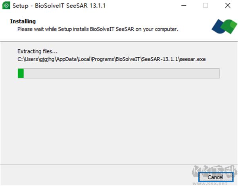Click the 'Extracting files...' status label
238x186 pixels.
(38, 52)
